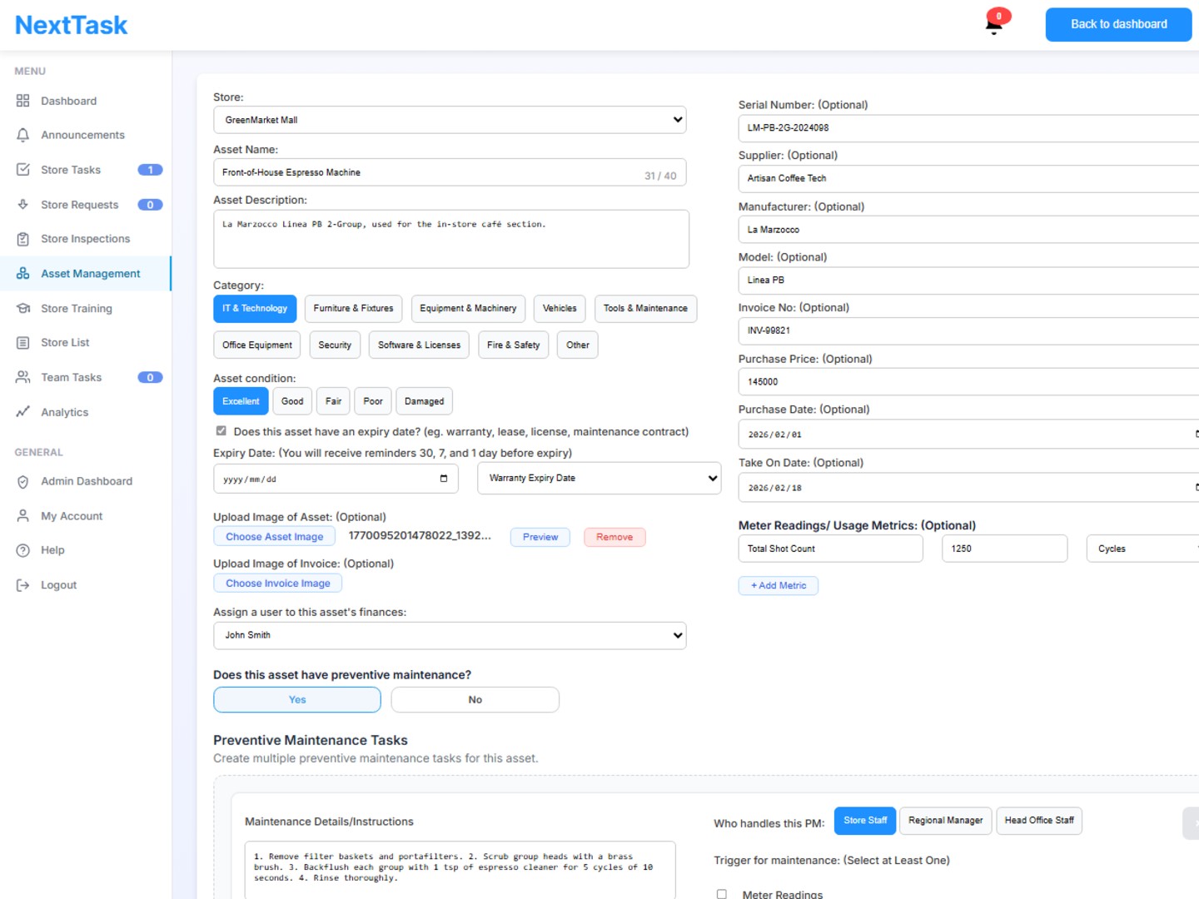The image size is (1199, 899).
Task: Click the Admin Dashboard shield icon
Action: coord(22,482)
